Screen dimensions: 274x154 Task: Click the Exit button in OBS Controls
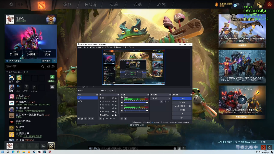[x=182, y=118]
